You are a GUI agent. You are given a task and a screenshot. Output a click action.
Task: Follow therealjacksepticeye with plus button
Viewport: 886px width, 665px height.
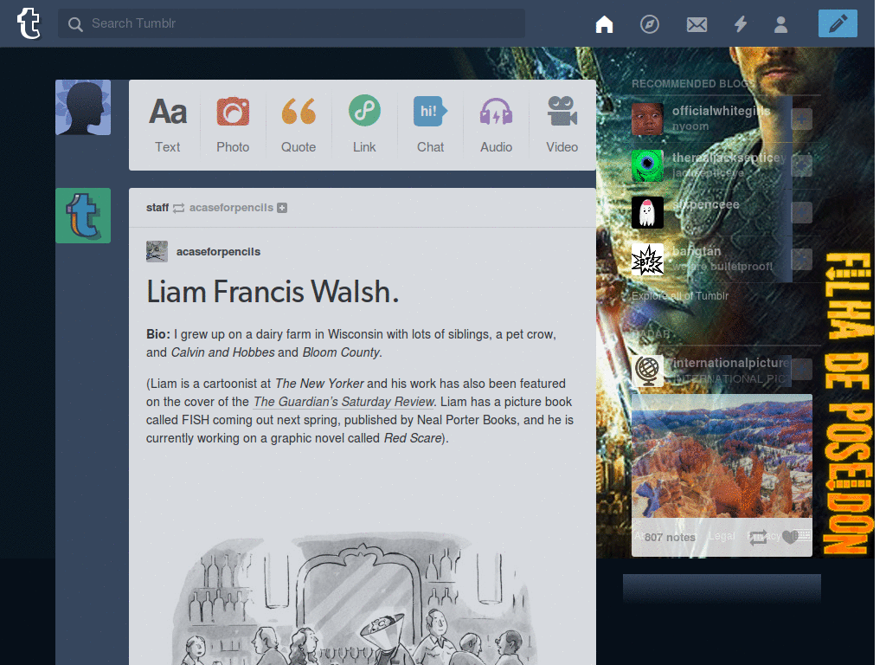801,165
